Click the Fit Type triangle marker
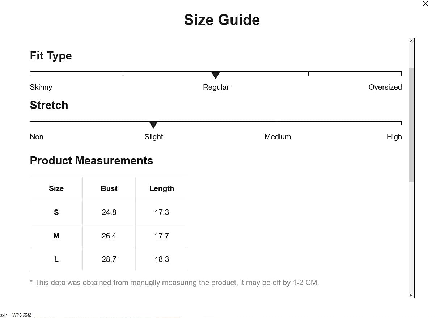The image size is (436, 318). click(x=216, y=75)
